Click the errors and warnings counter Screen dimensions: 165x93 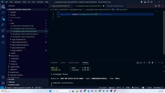(38, 88)
